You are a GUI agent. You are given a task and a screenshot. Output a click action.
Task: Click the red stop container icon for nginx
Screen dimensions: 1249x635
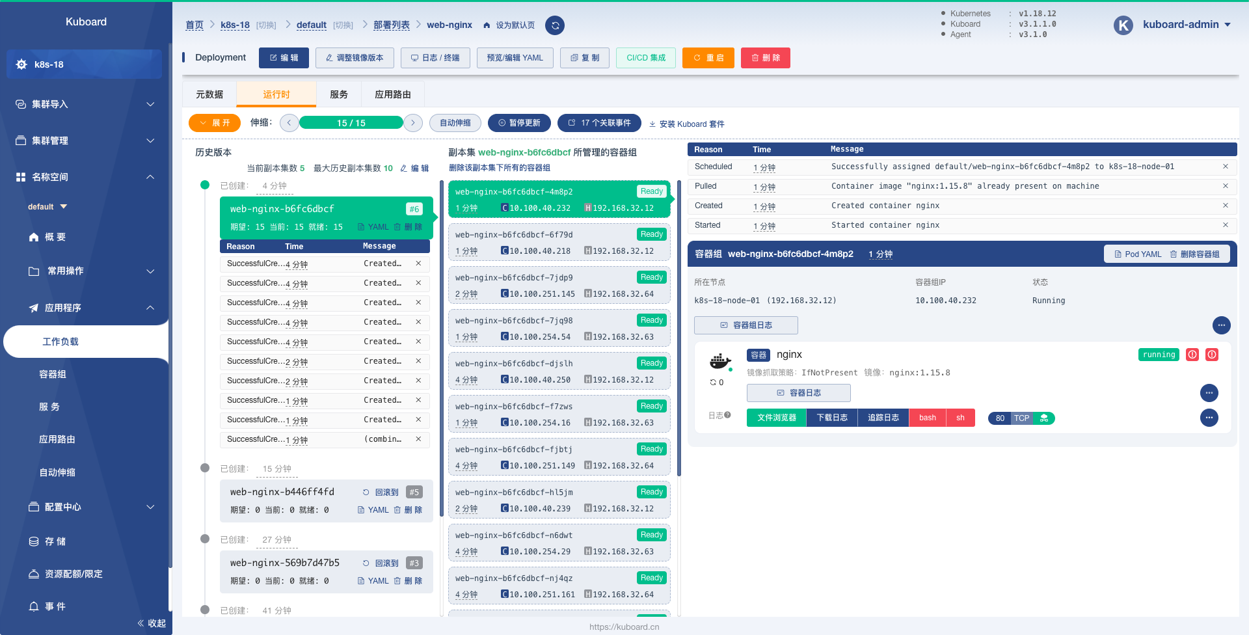click(1212, 355)
